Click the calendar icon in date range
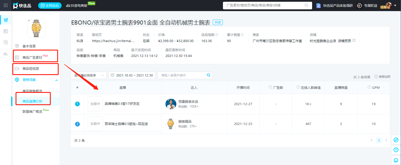This screenshot has height=165, width=401. pos(112,75)
